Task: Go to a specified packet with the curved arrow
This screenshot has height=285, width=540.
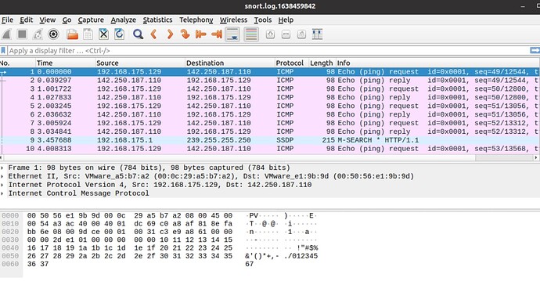Action: tap(185, 34)
